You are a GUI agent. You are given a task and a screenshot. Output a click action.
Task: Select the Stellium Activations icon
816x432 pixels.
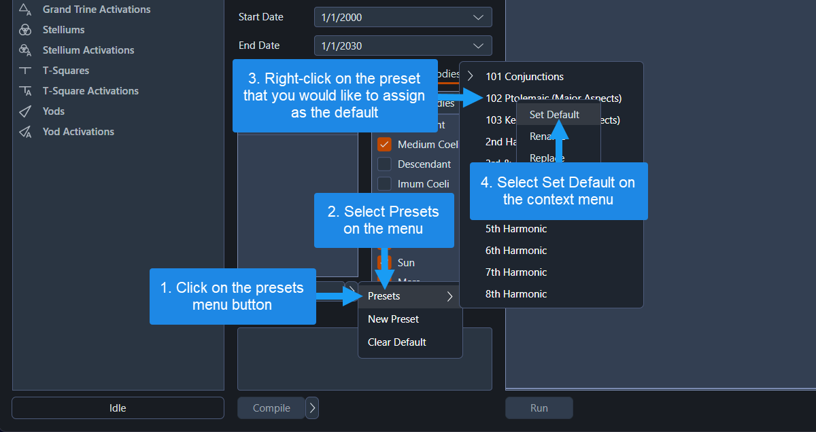(x=25, y=50)
